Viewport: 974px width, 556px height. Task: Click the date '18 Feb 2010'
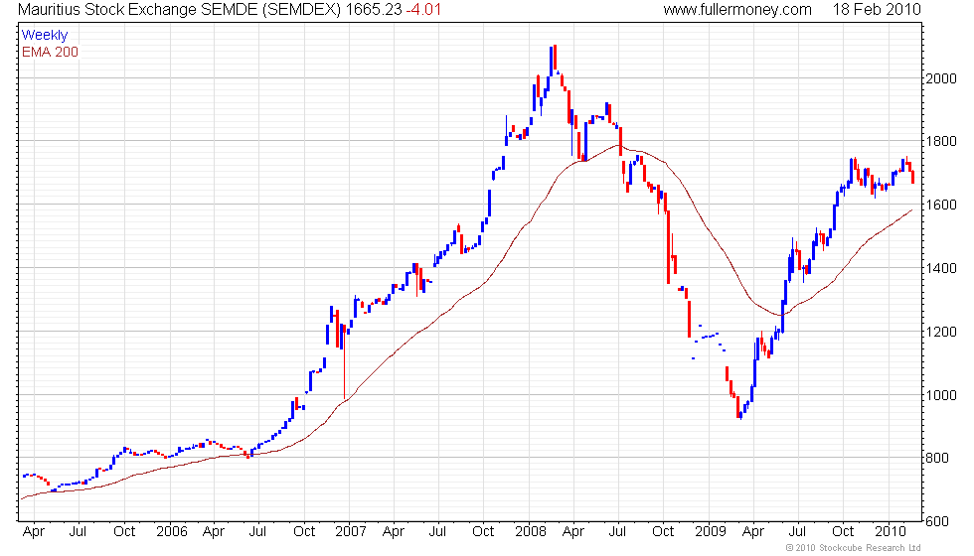[x=877, y=9]
